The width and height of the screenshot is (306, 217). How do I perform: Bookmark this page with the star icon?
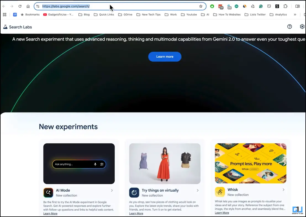[201, 6]
